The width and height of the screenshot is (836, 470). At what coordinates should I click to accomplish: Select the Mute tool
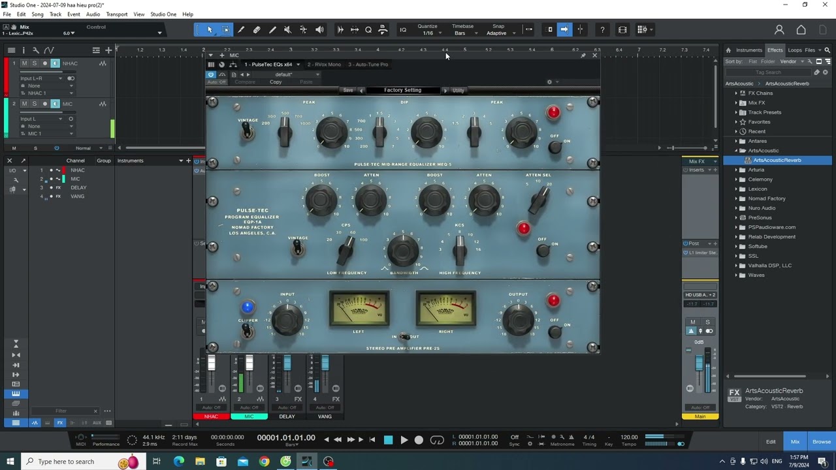288,29
